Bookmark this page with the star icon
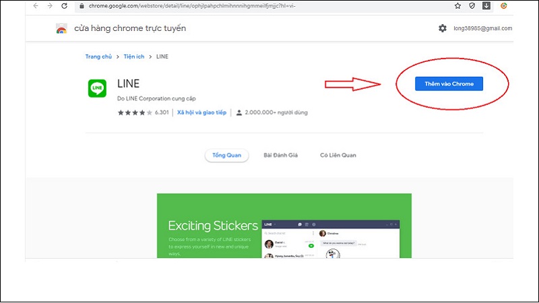The height and width of the screenshot is (303, 539). click(457, 6)
